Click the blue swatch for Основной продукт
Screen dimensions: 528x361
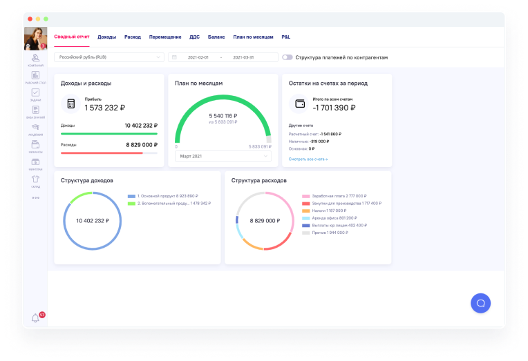[x=132, y=196]
